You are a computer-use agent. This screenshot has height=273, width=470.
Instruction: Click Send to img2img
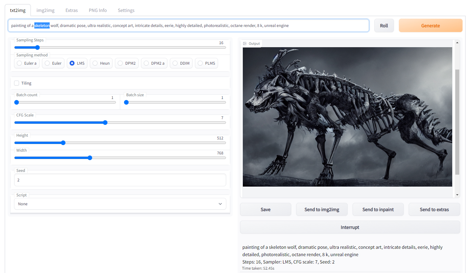322,210
